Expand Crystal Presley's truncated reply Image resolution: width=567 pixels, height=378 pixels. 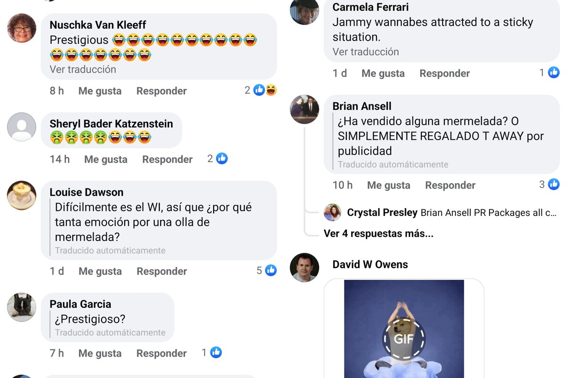point(489,213)
